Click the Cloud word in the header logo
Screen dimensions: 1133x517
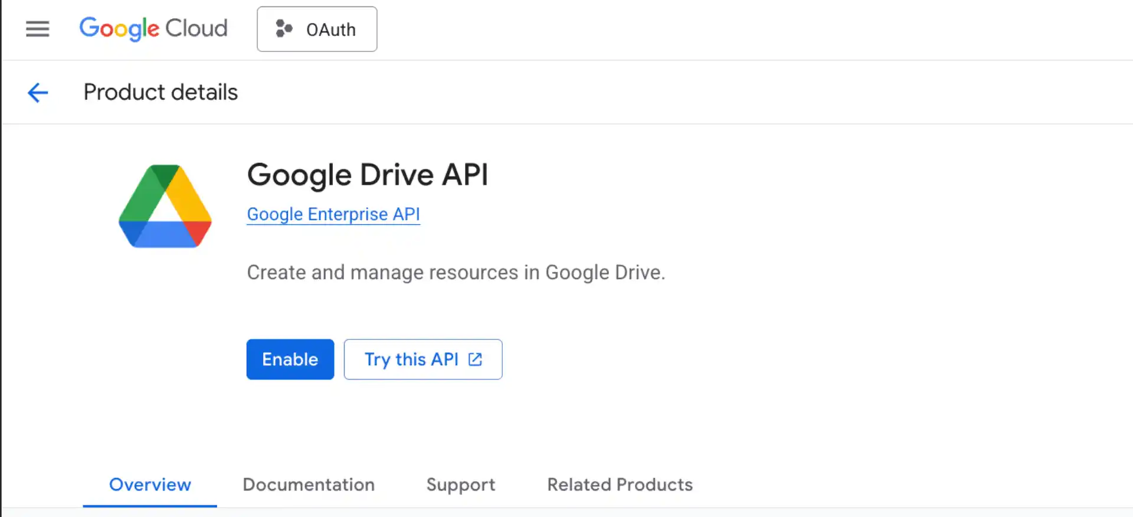tap(196, 28)
